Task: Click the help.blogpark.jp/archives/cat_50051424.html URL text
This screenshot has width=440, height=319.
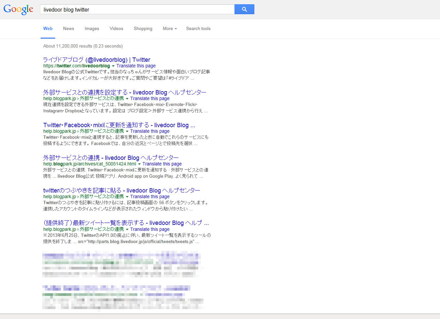Action: pos(90,164)
